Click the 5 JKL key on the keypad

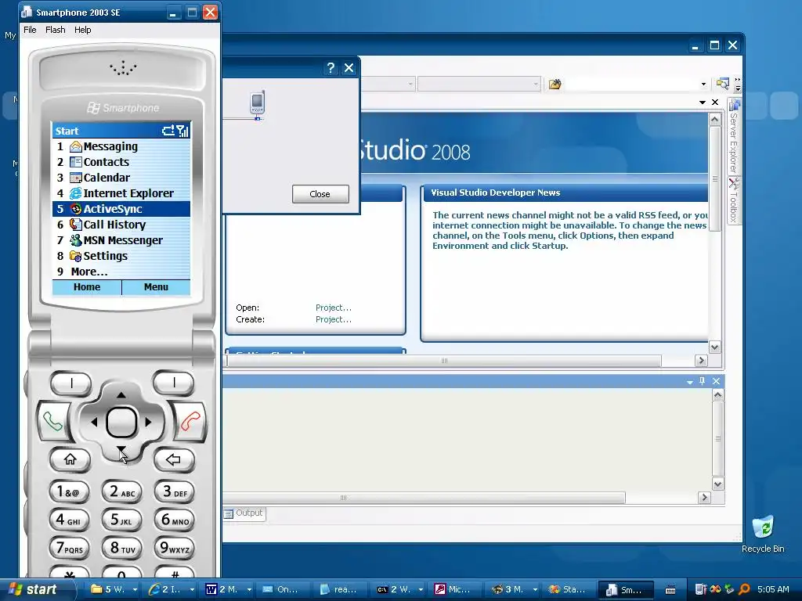121,520
